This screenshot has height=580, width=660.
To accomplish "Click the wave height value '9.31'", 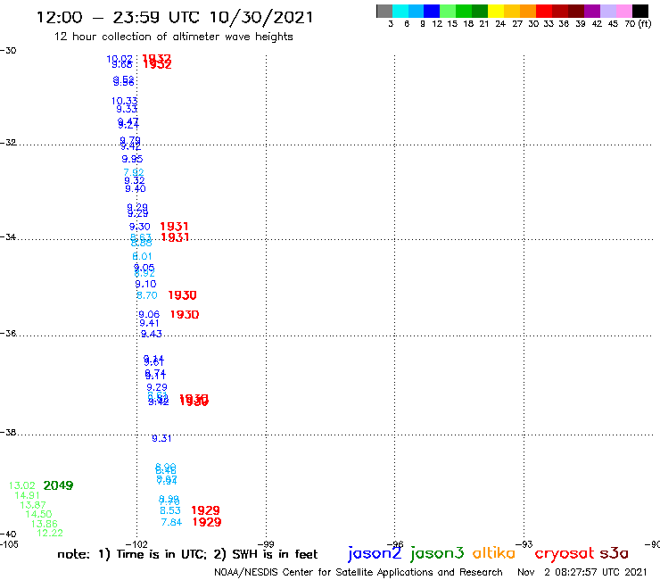I will (161, 438).
